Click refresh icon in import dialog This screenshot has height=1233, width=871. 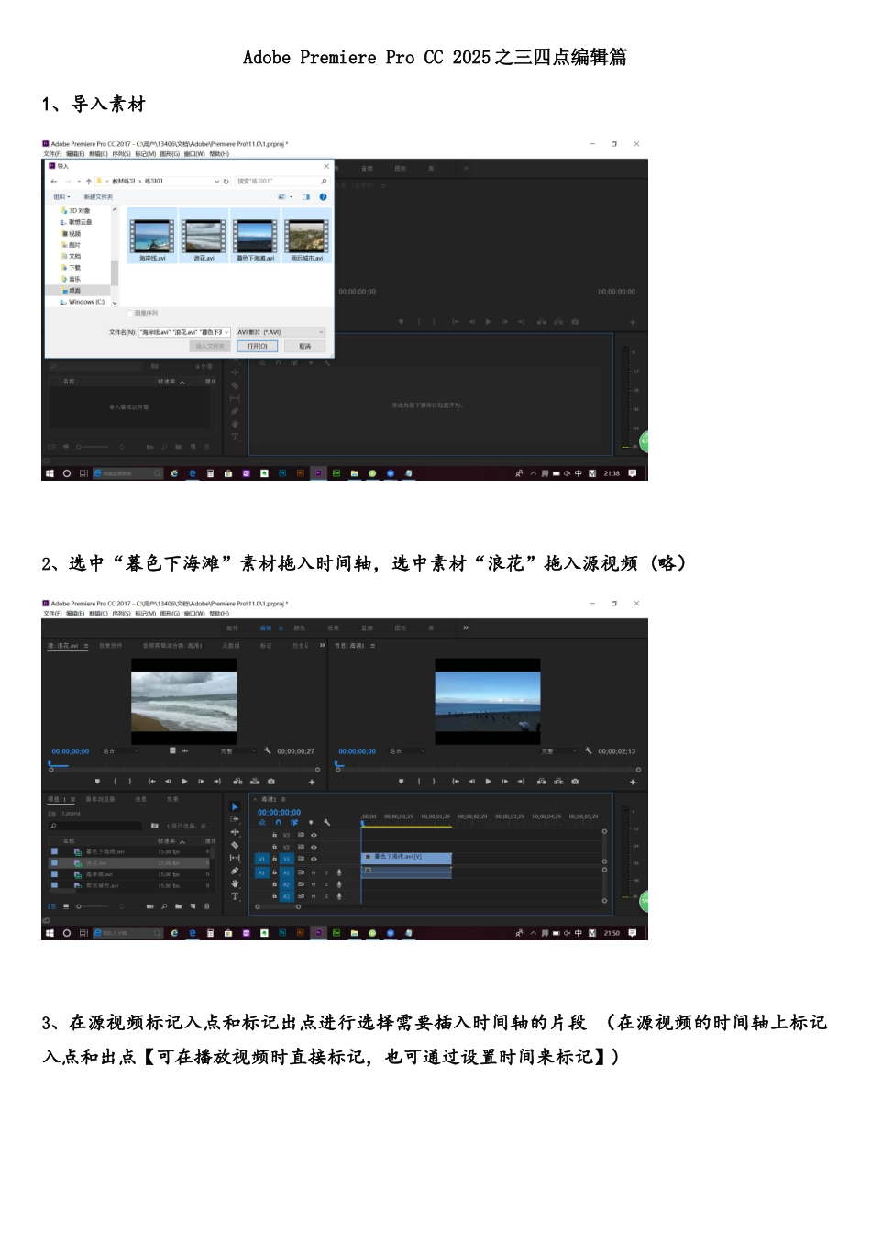click(x=226, y=182)
